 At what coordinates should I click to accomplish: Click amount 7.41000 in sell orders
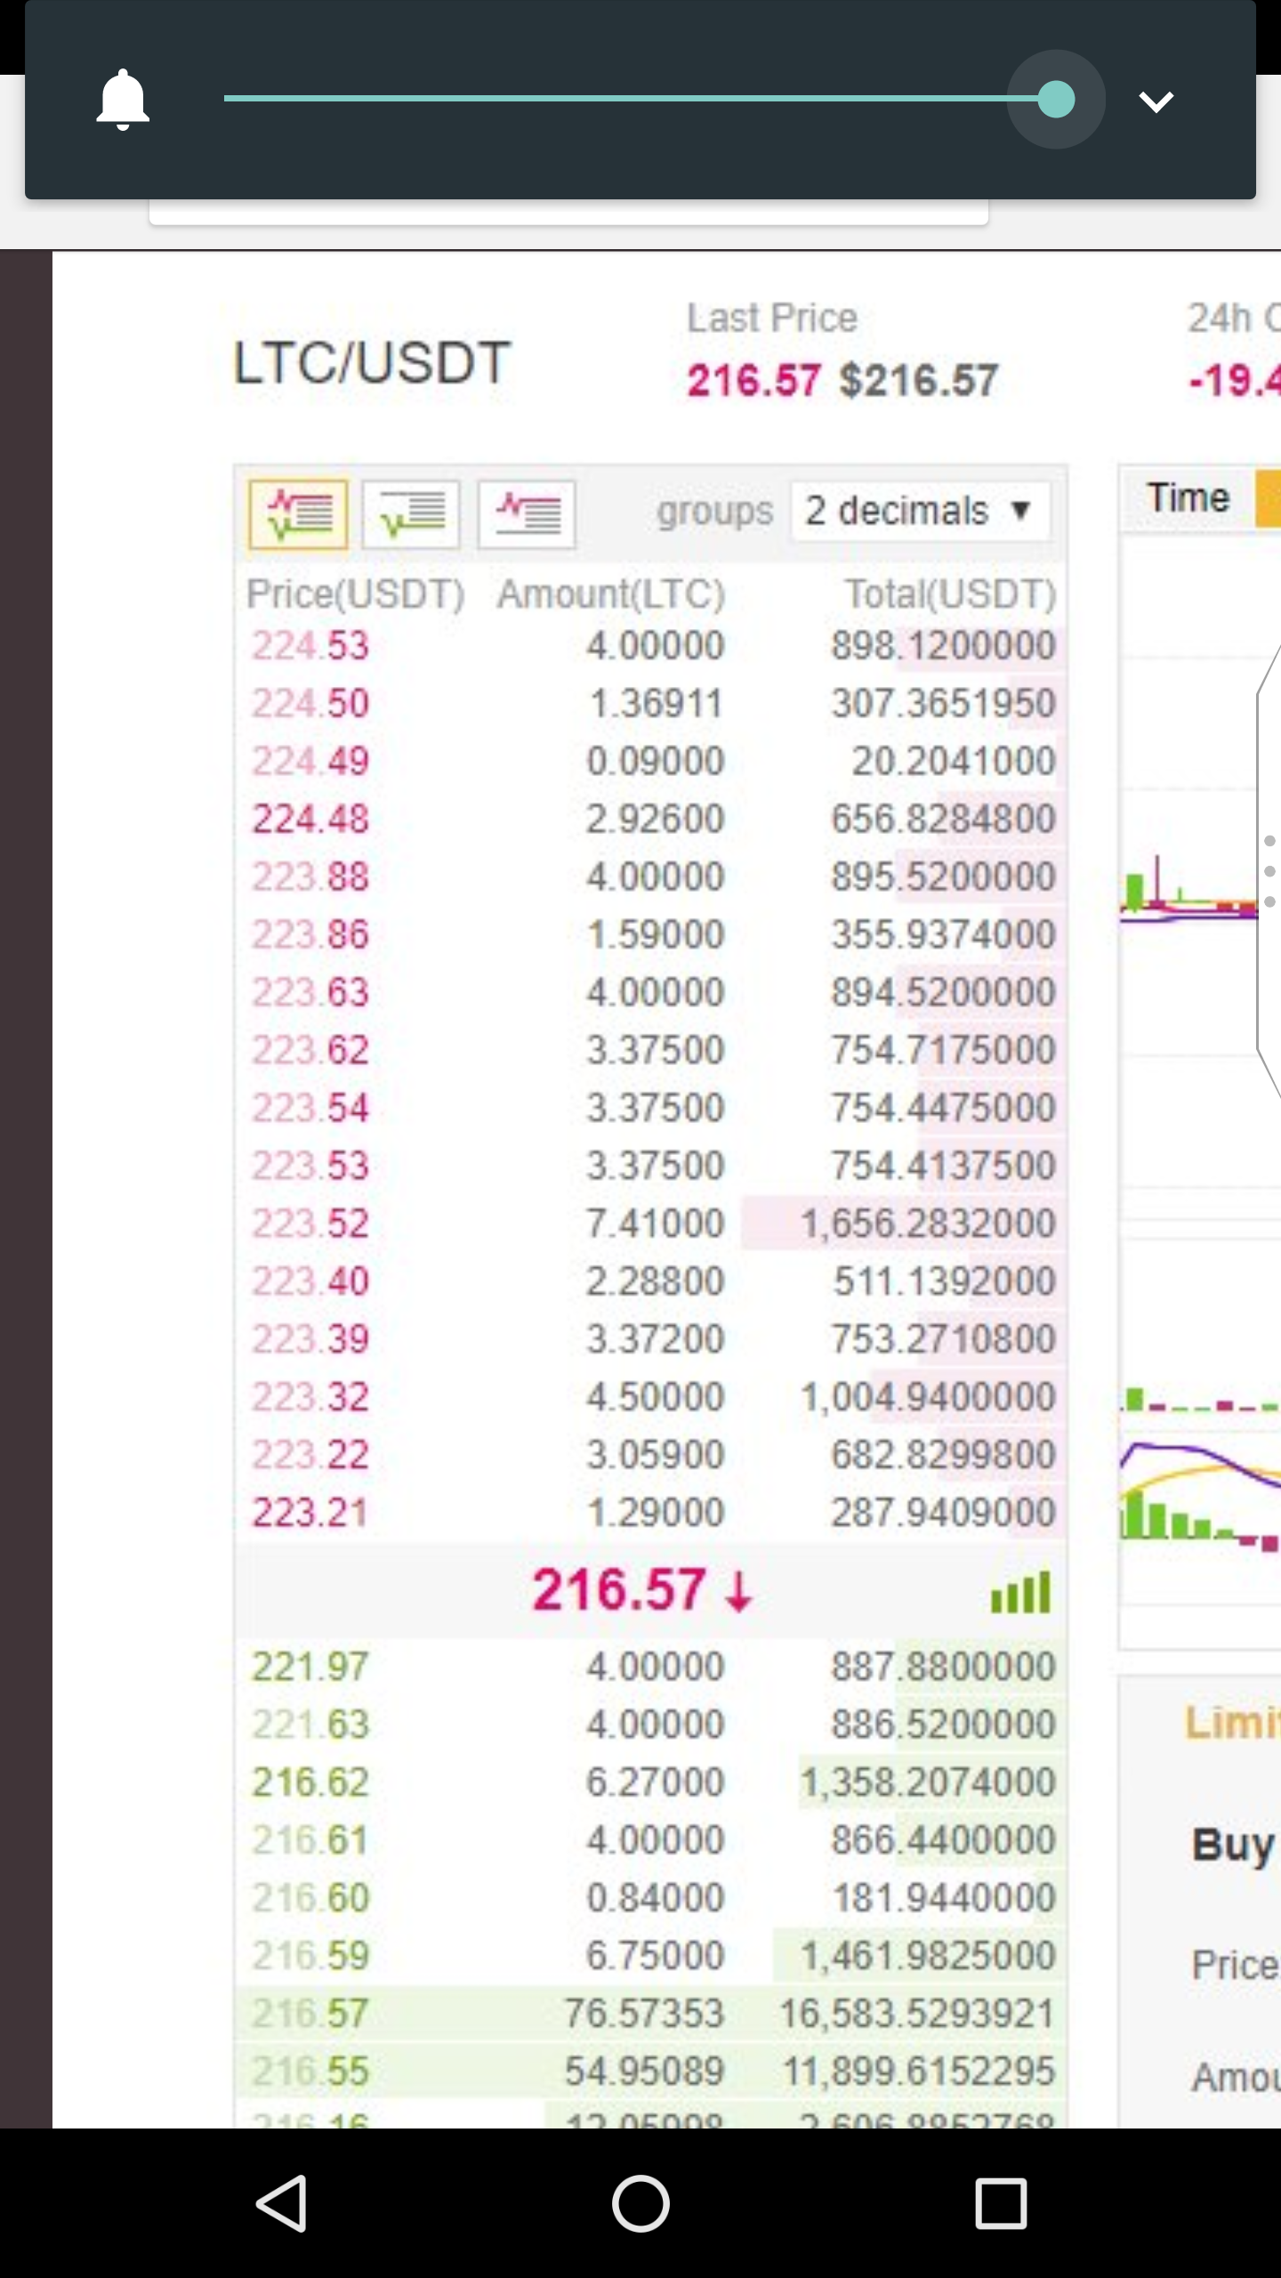[655, 1224]
